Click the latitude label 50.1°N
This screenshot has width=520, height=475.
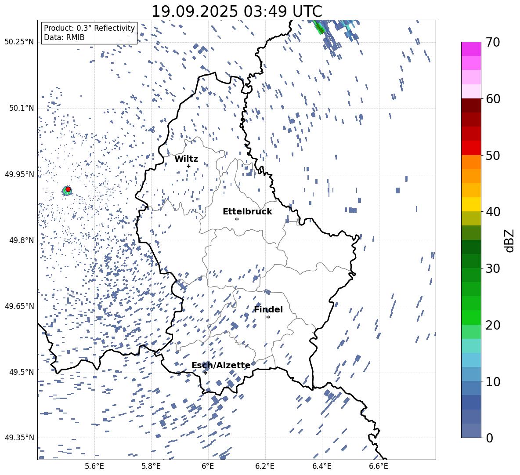[21, 109]
